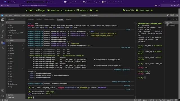Click the browser address bar URL
The height and width of the screenshot is (101, 180).
tap(35, 5)
